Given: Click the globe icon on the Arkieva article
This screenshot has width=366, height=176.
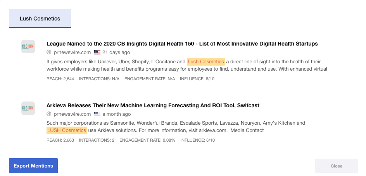Looking at the screenshot, I should click(49, 114).
